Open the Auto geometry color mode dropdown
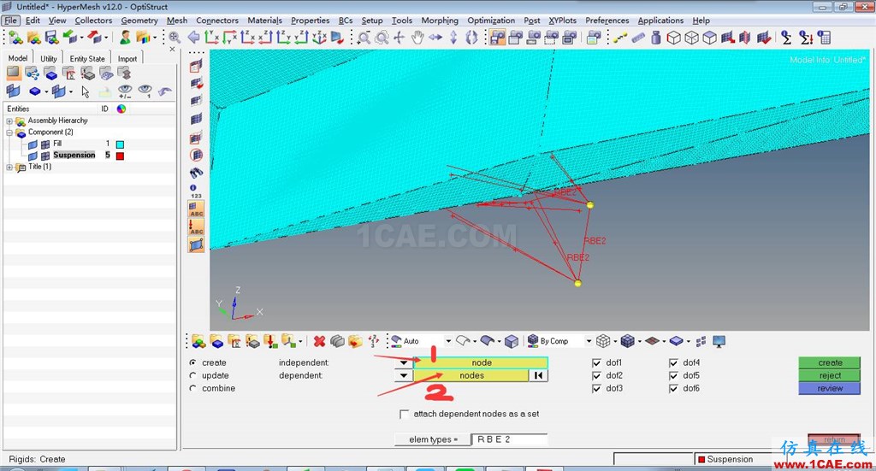The height and width of the screenshot is (471, 876). coord(448,341)
